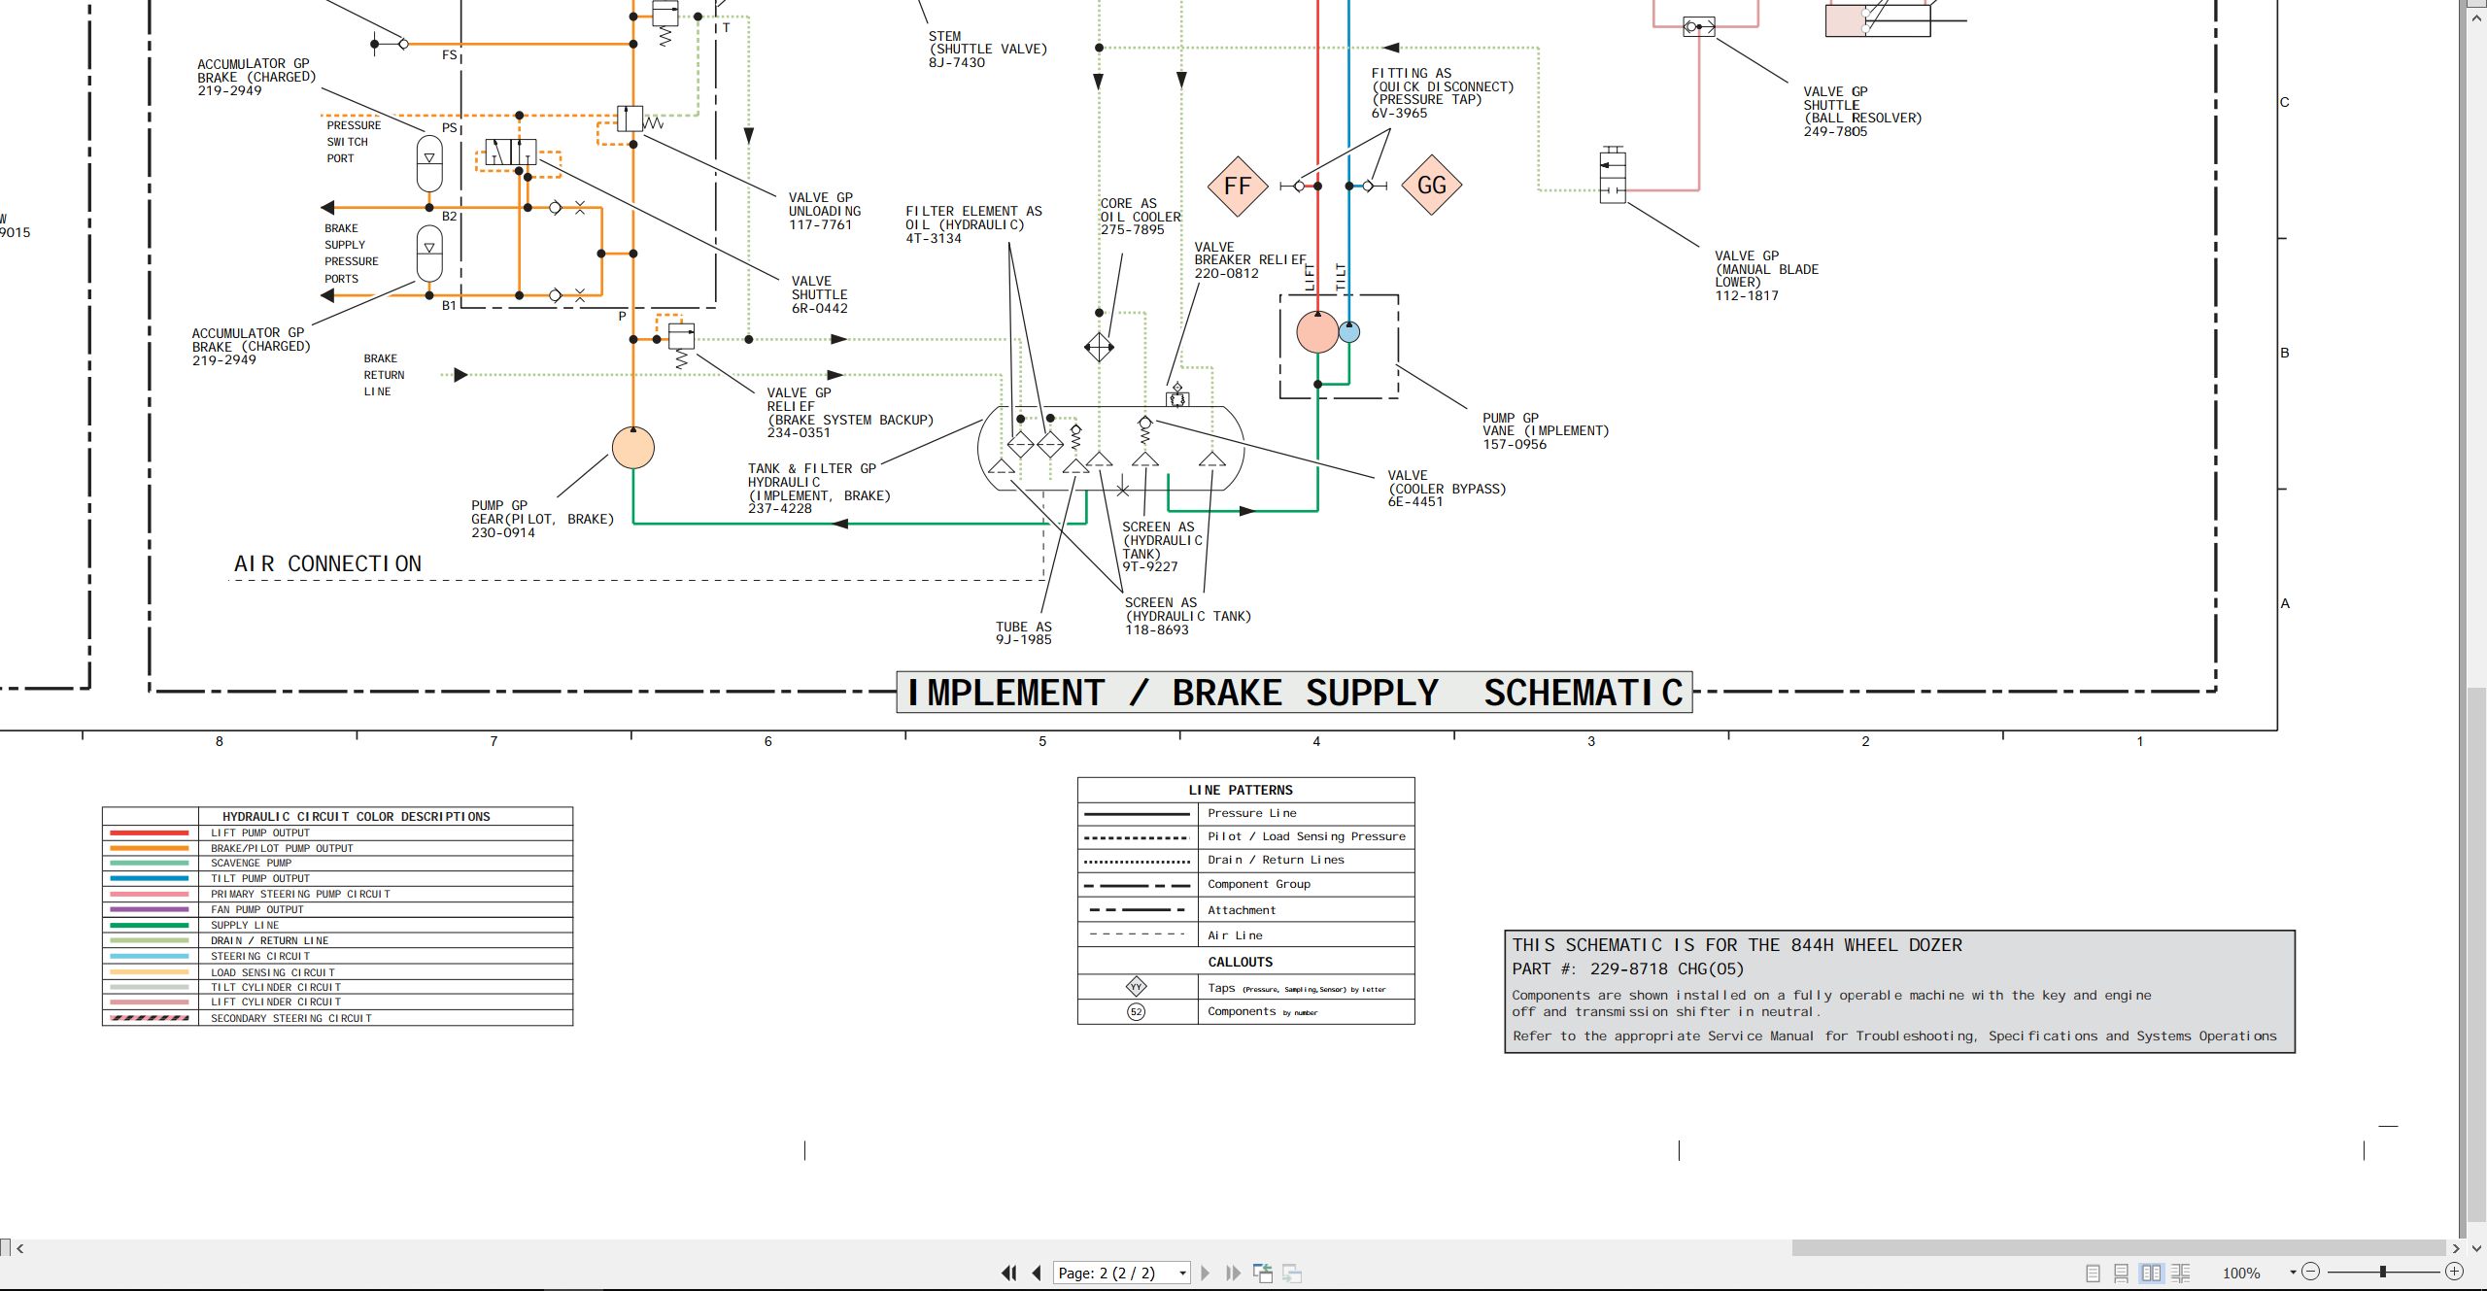Click the TANK & FILTER GP label
This screenshot has height=1291, width=2487.
point(819,489)
